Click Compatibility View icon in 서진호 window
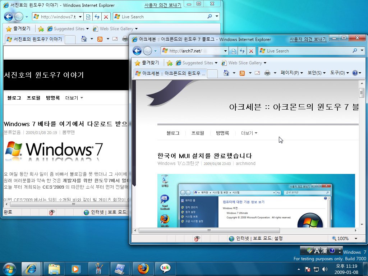This screenshot has width=368, height=276. [88, 17]
